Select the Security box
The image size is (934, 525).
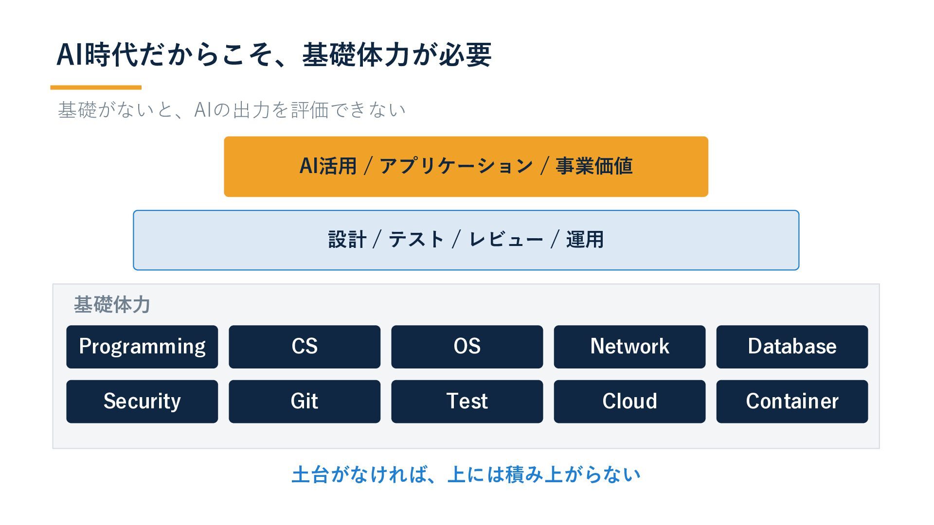(142, 402)
